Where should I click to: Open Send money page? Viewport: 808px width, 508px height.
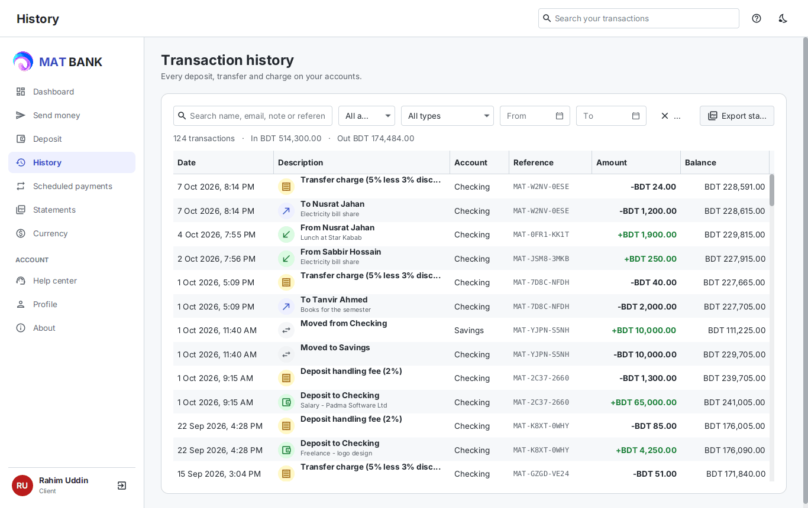pos(72,115)
